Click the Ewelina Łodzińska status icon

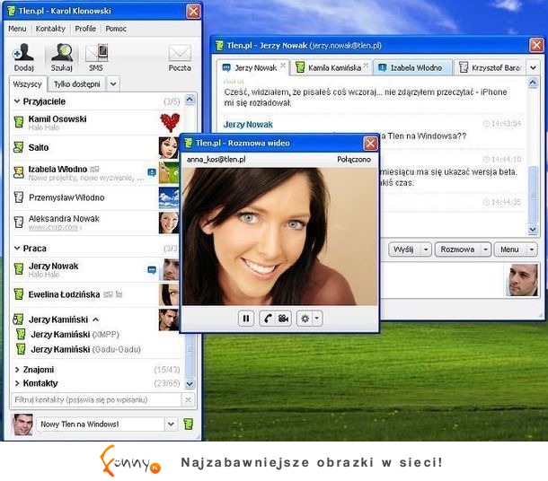click(x=19, y=294)
